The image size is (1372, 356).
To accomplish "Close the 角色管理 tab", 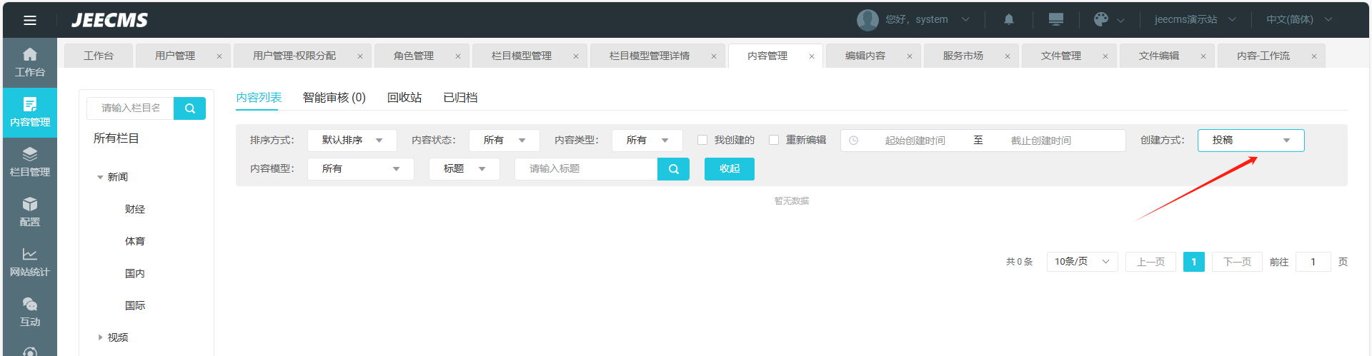I will pos(458,56).
